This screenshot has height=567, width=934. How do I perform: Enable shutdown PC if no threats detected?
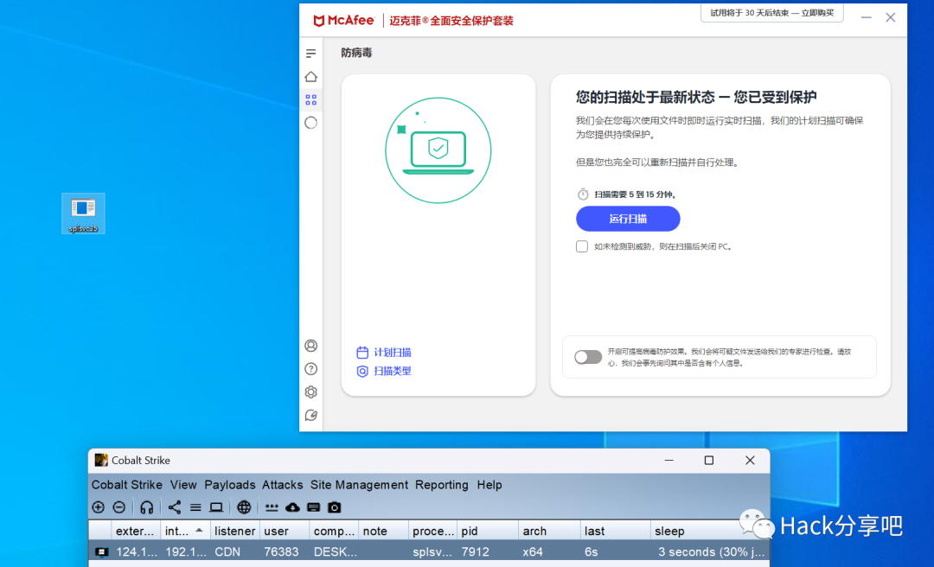click(x=582, y=246)
